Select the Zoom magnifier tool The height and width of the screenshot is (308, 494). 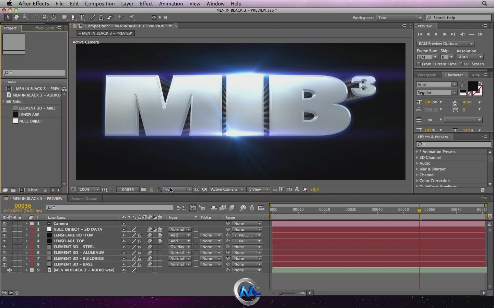tap(25, 17)
